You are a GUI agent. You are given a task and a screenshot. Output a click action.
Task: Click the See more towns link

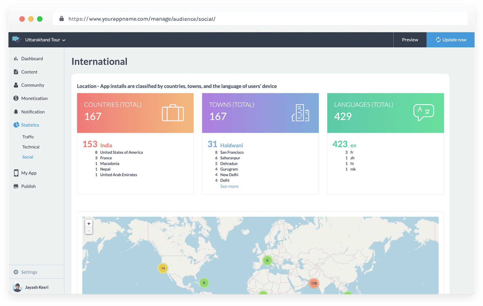(x=229, y=186)
